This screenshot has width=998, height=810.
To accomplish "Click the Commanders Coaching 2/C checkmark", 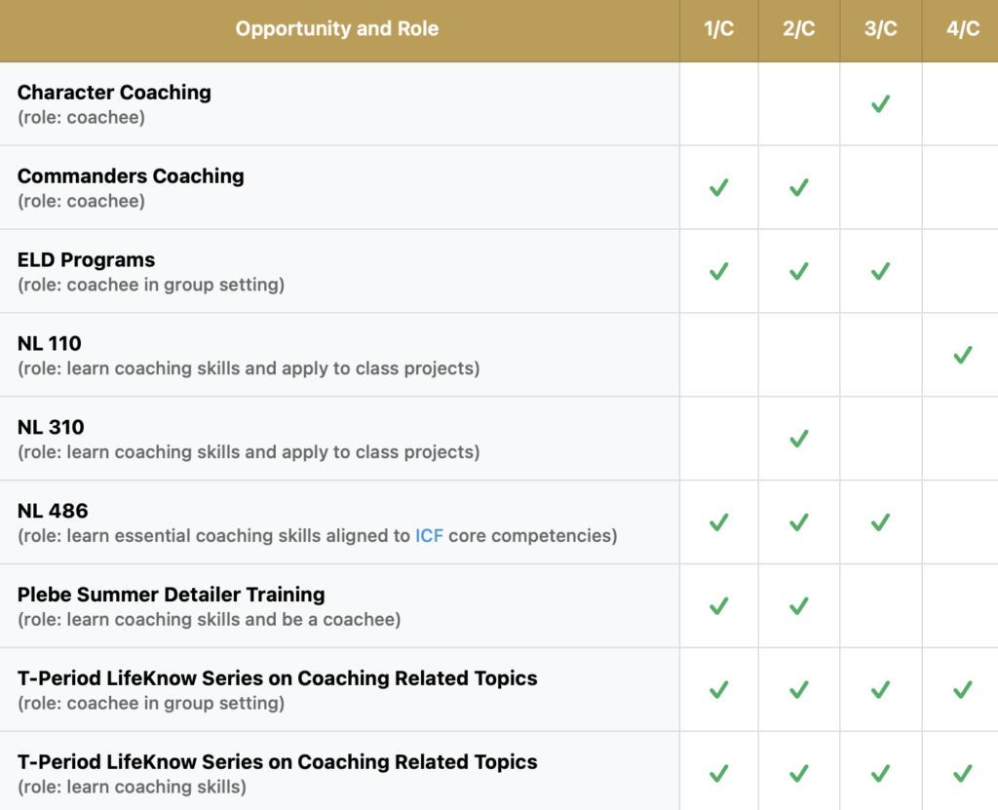I will point(798,187).
